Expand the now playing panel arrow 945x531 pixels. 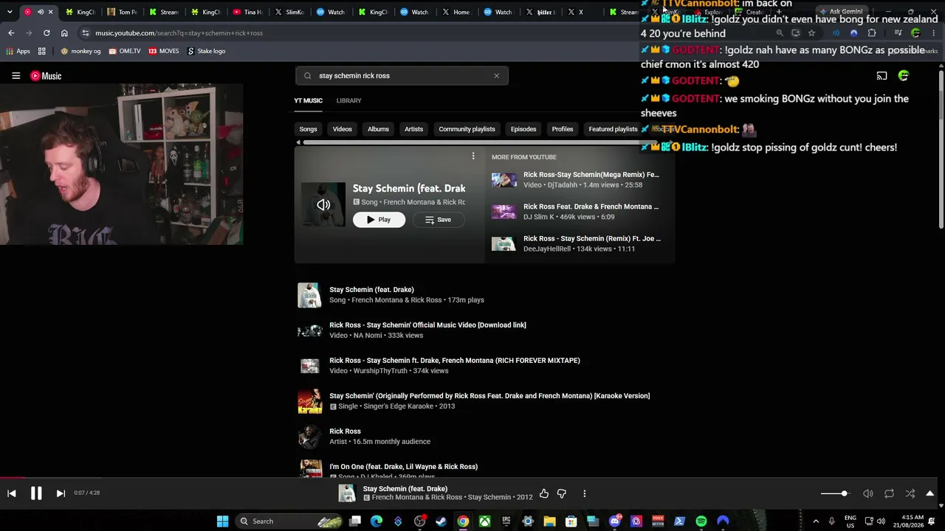click(929, 493)
